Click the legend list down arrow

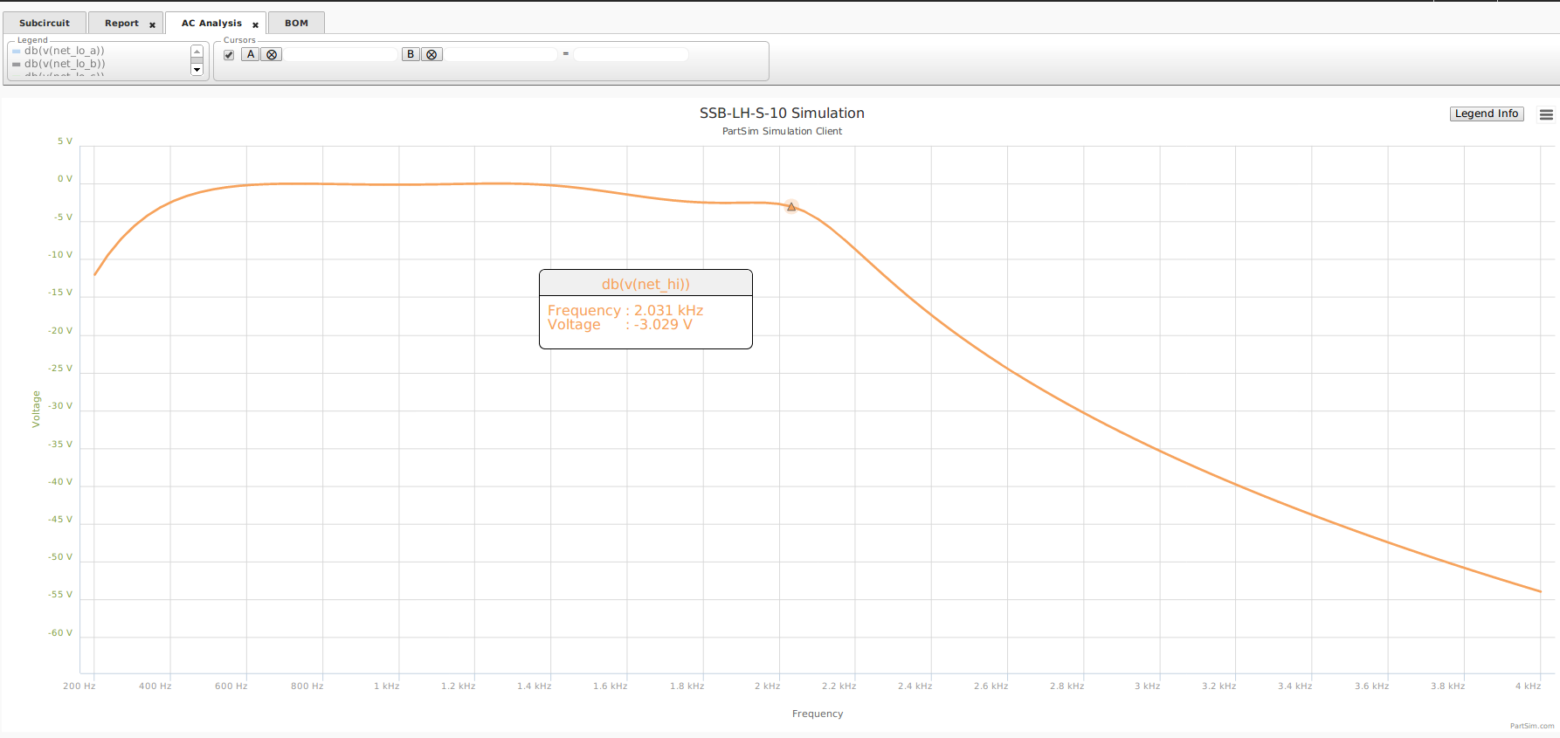tap(197, 70)
